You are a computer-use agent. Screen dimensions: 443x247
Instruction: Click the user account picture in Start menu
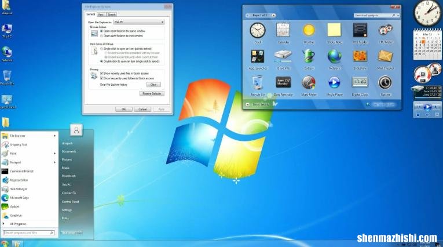(76, 130)
